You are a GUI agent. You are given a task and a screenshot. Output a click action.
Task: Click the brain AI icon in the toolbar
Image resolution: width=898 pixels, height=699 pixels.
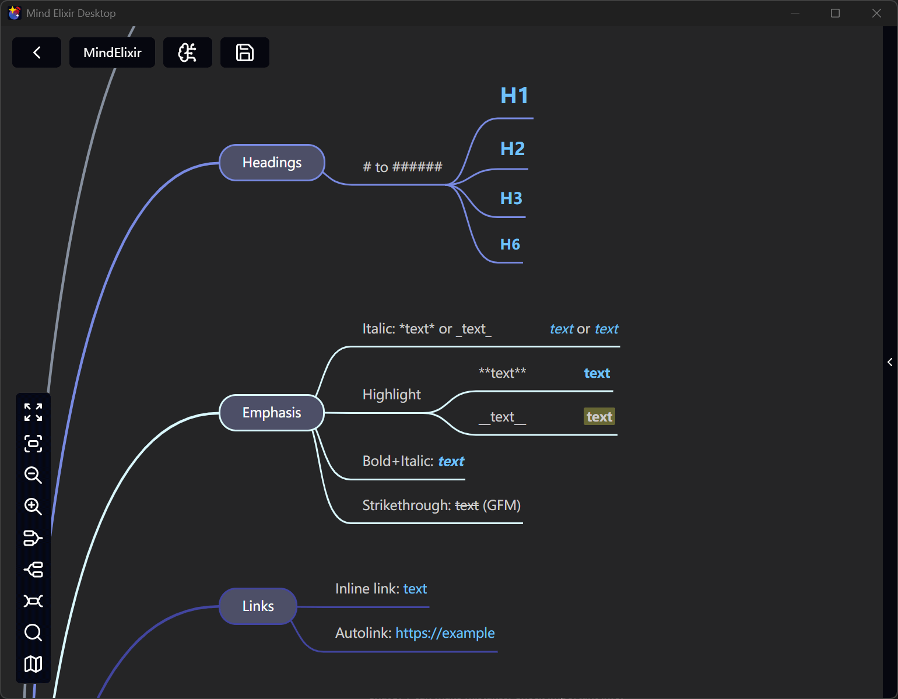tap(187, 52)
